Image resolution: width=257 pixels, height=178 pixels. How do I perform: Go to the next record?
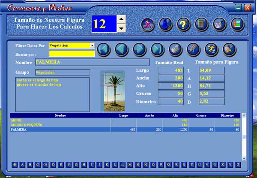pyautogui.click(x=140, y=50)
